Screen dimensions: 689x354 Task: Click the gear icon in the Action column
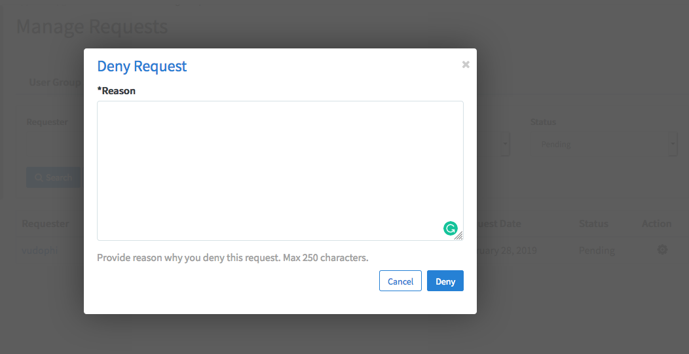pyautogui.click(x=662, y=250)
